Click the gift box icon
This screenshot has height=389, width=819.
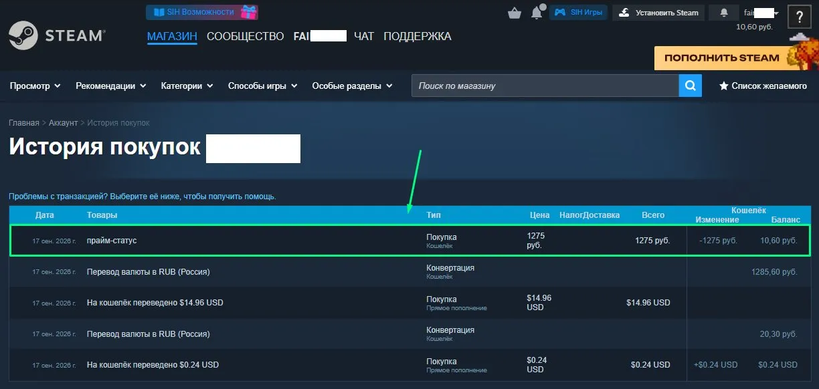point(248,12)
